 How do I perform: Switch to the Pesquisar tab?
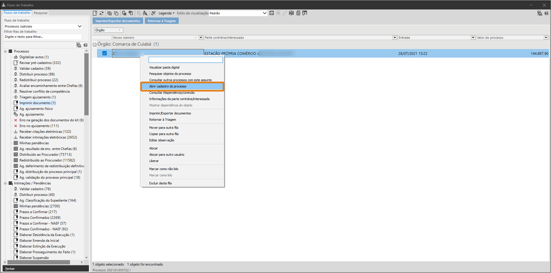click(41, 13)
